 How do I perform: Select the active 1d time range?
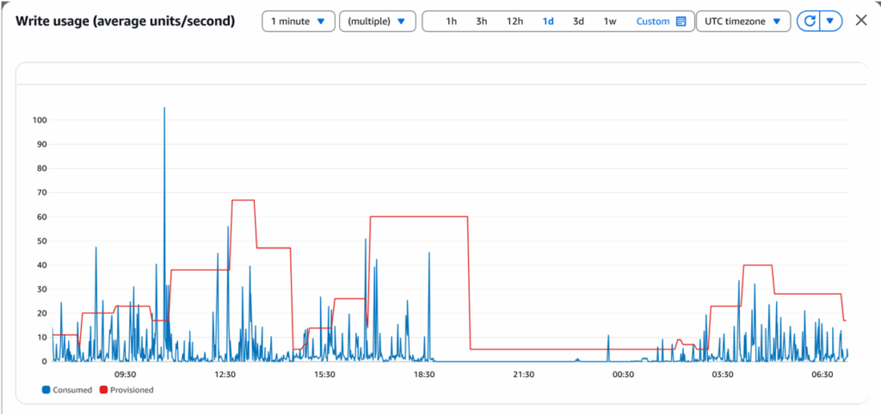tap(548, 21)
